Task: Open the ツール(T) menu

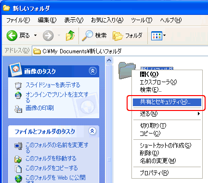Action: [x=142, y=20]
